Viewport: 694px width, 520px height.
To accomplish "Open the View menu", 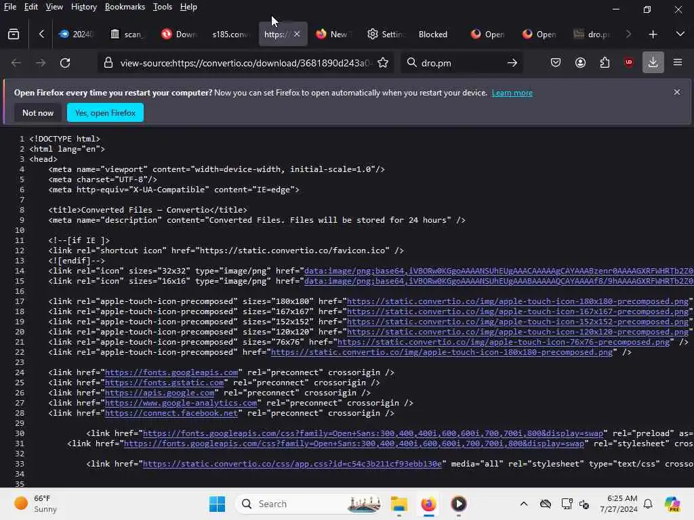I will (x=54, y=7).
